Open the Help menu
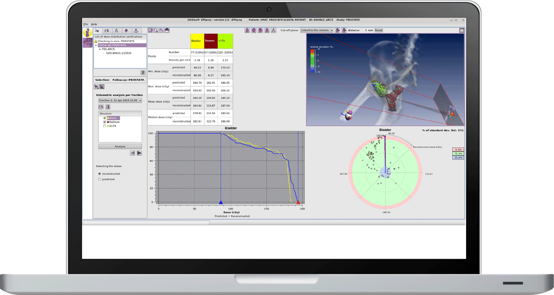This screenshot has width=554, height=295. click(94, 24)
